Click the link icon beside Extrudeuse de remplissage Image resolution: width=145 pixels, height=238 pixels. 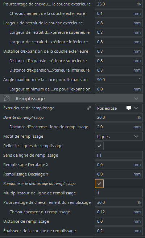(x=89, y=108)
